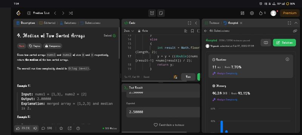Share the problem with external link icon
Screen dimensions: 302x135
69,128
